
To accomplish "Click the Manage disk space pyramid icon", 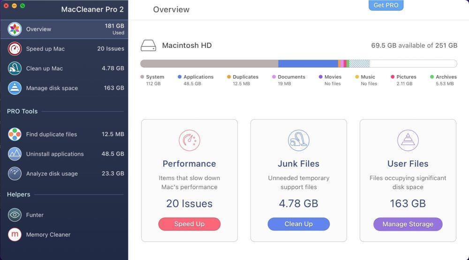I will [x=15, y=88].
